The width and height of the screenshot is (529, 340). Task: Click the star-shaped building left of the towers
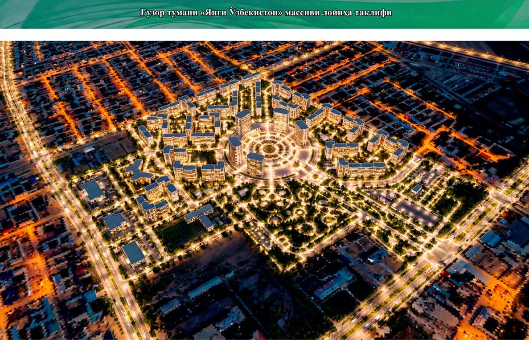138,172
